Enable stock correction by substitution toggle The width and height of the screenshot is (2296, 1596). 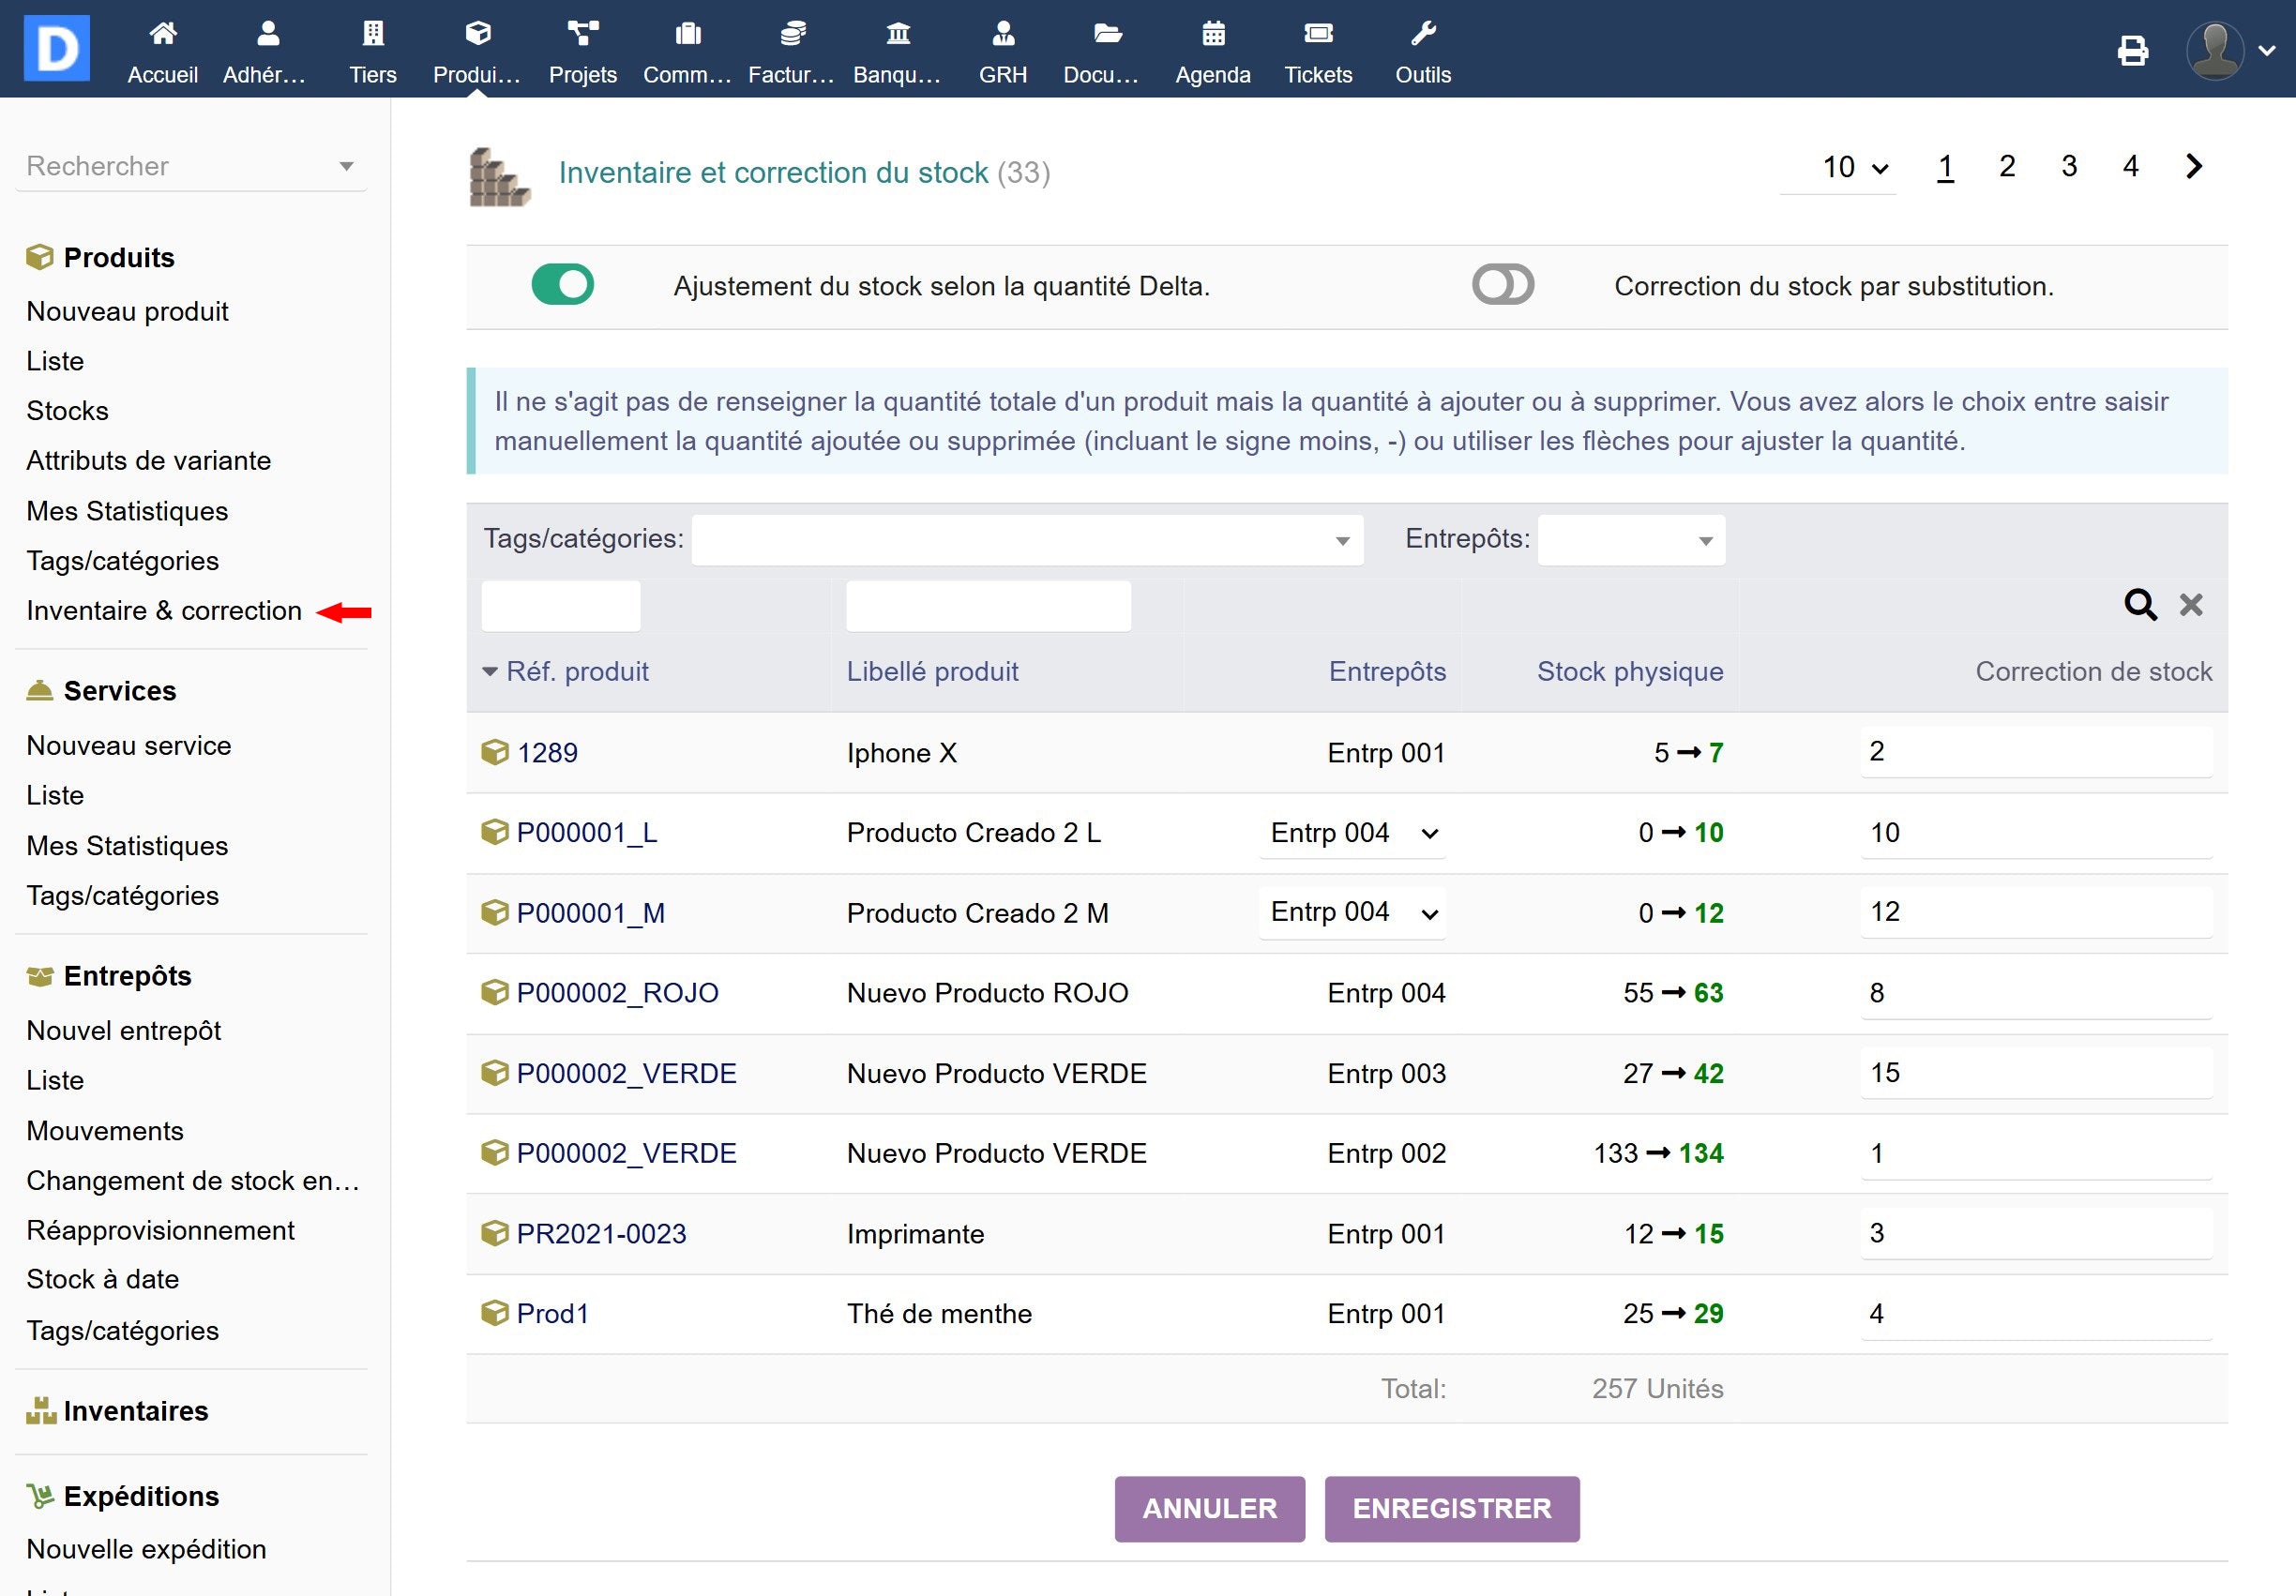tap(1502, 285)
